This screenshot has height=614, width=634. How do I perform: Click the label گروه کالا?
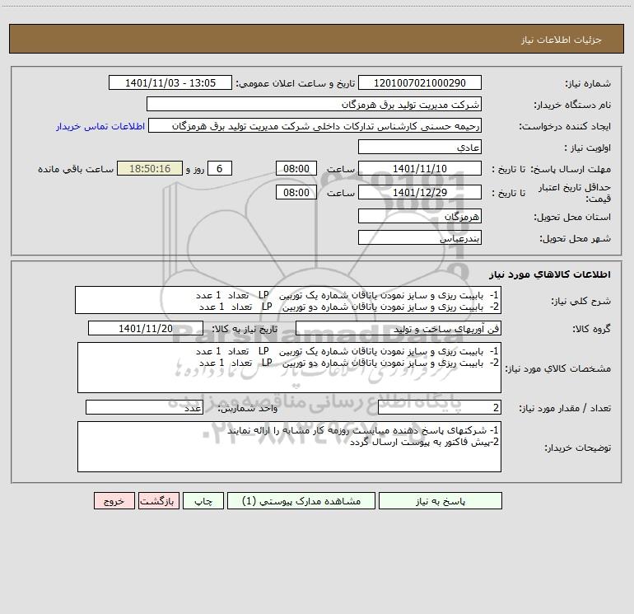pos(591,329)
